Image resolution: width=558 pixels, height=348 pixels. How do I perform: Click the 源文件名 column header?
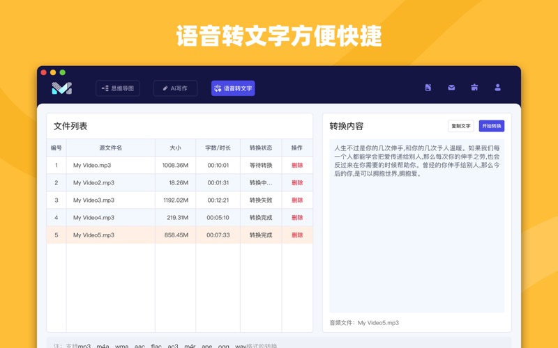(x=110, y=148)
